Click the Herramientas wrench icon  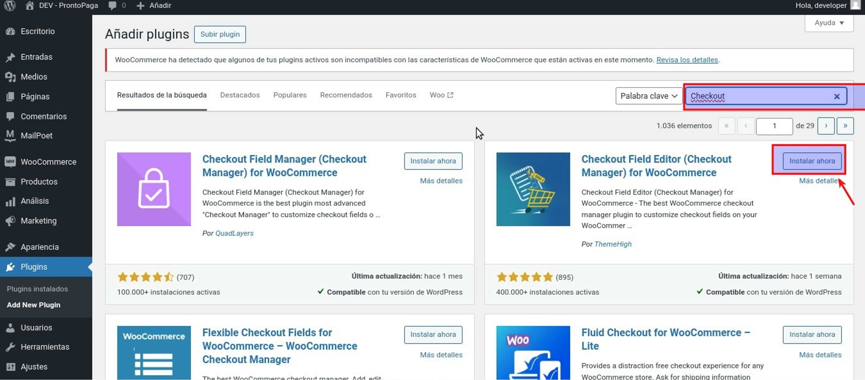click(x=10, y=347)
